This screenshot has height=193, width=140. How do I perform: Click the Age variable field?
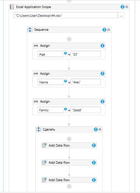pos(50,54)
